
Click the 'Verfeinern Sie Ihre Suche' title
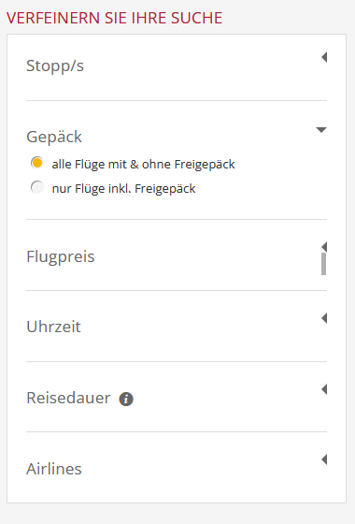coord(114,18)
